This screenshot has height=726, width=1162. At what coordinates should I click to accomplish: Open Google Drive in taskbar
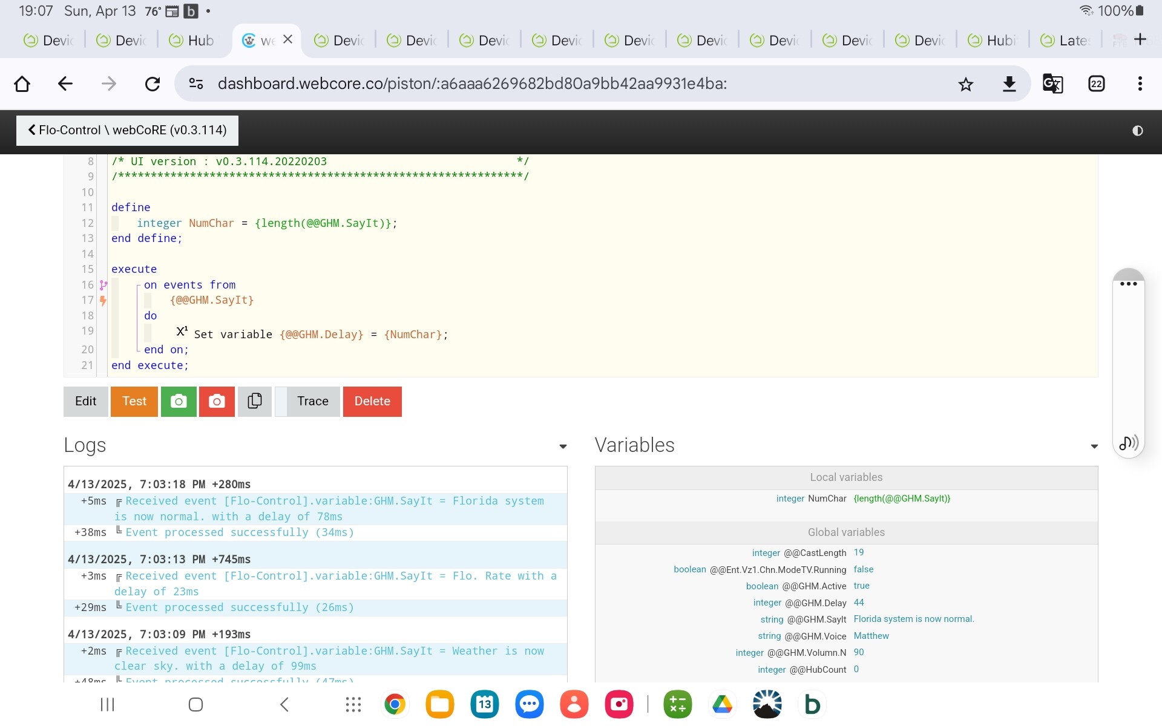[723, 704]
